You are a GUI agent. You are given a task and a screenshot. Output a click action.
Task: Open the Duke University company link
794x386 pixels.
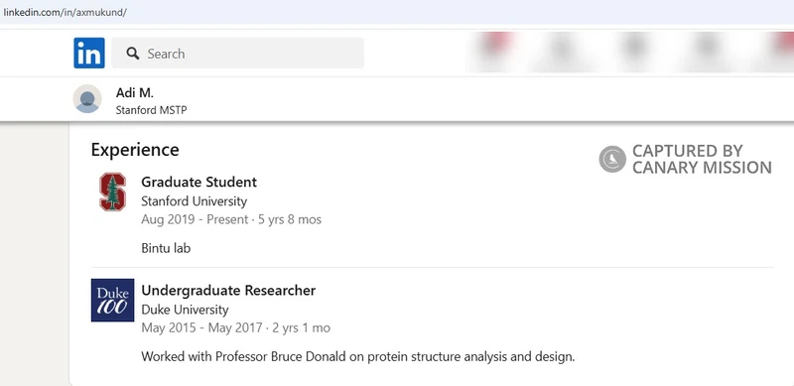(x=185, y=310)
